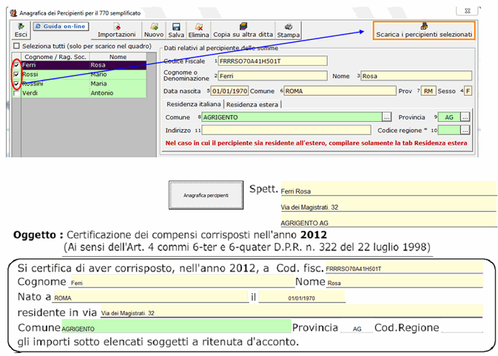Image resolution: width=498 pixels, height=356 pixels.
Task: Switch to the Residenza estera tab
Action: click(x=252, y=104)
